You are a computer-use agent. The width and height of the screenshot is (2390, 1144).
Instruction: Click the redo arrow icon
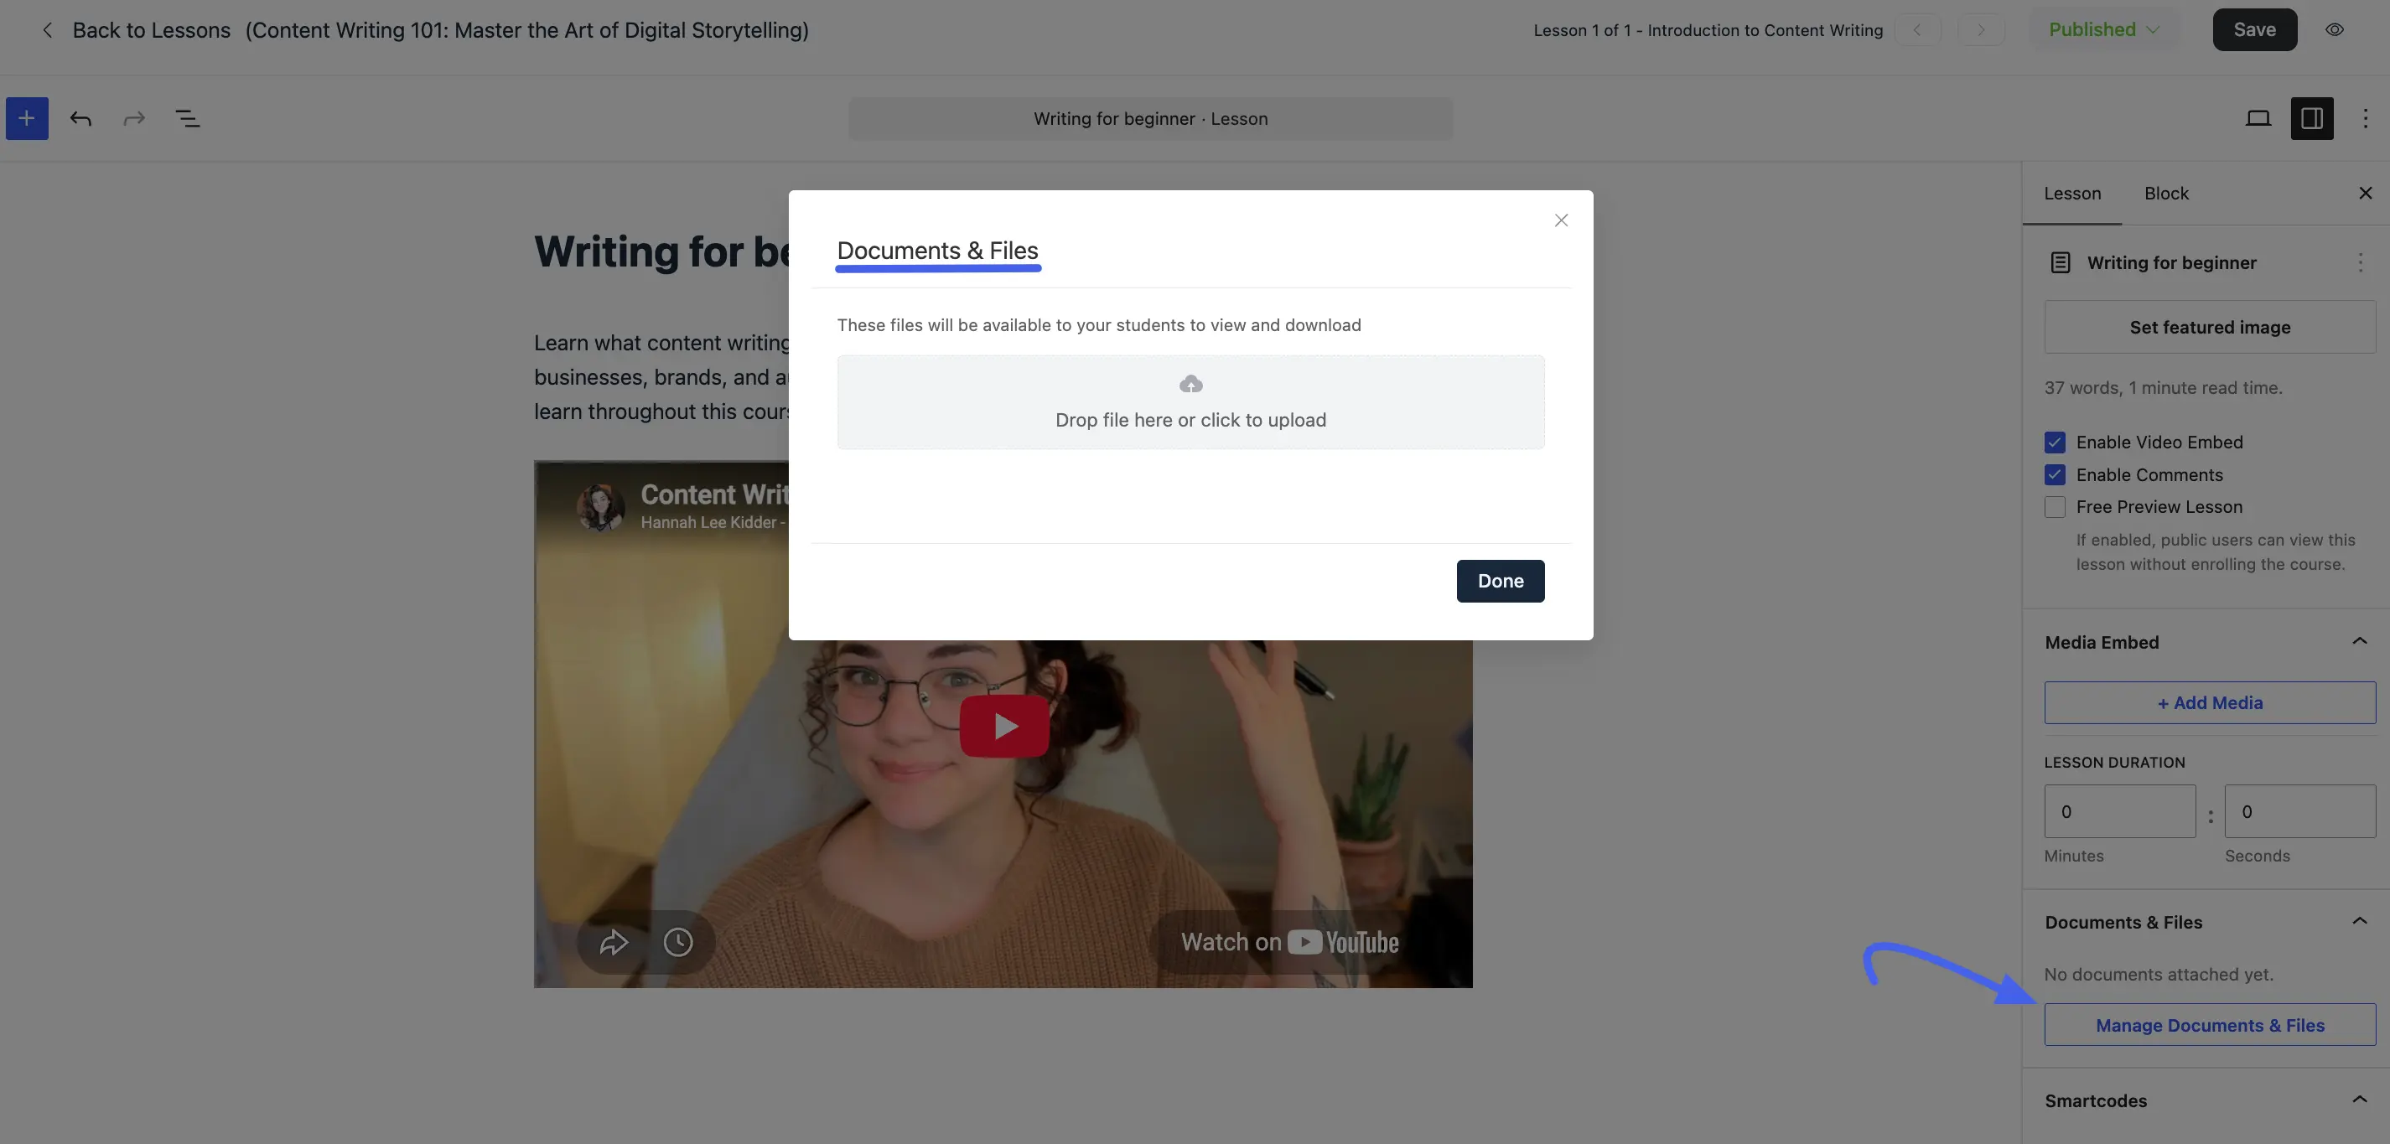(x=134, y=119)
